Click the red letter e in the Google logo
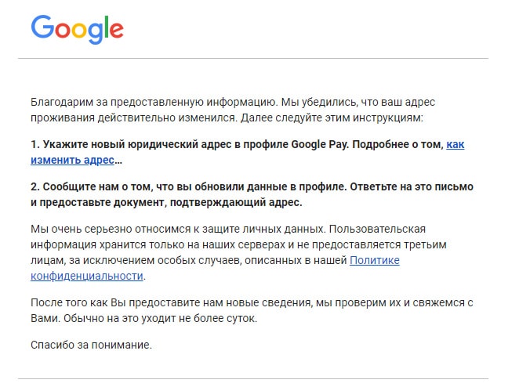The width and height of the screenshot is (519, 387). pos(116,31)
